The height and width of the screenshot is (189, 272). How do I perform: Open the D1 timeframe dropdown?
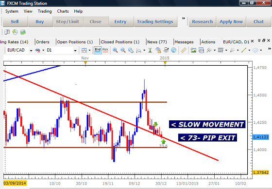[x=75, y=51]
